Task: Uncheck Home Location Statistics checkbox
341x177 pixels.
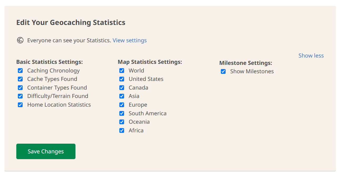Action: tap(20, 105)
